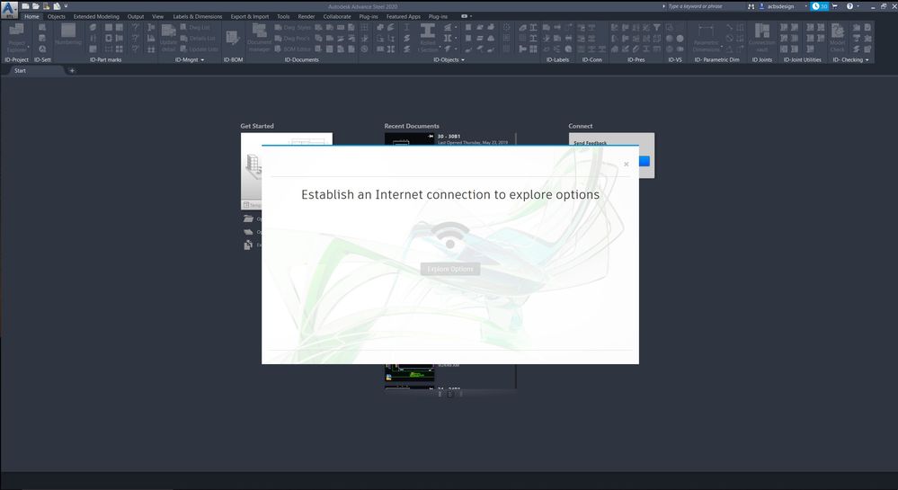
Task: Close the Internet connection dialog
Action: (x=626, y=165)
